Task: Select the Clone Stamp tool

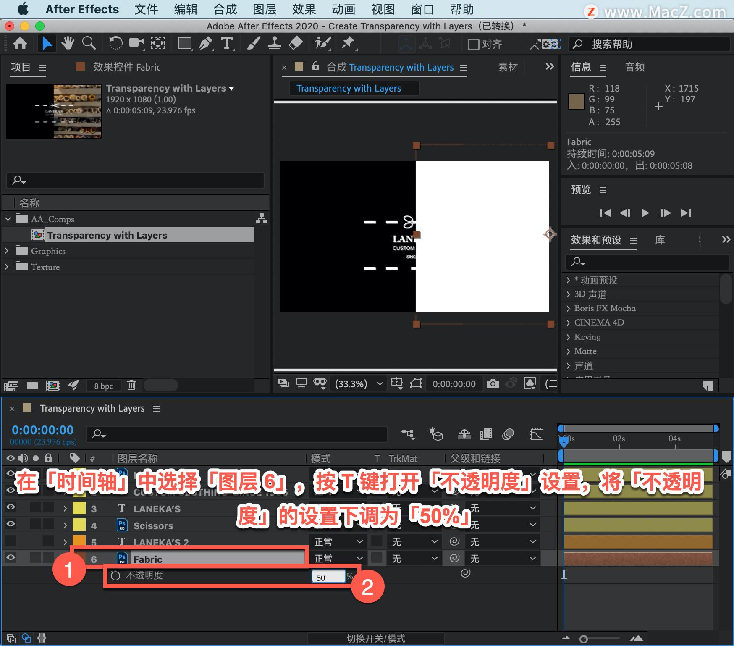Action: tap(275, 43)
